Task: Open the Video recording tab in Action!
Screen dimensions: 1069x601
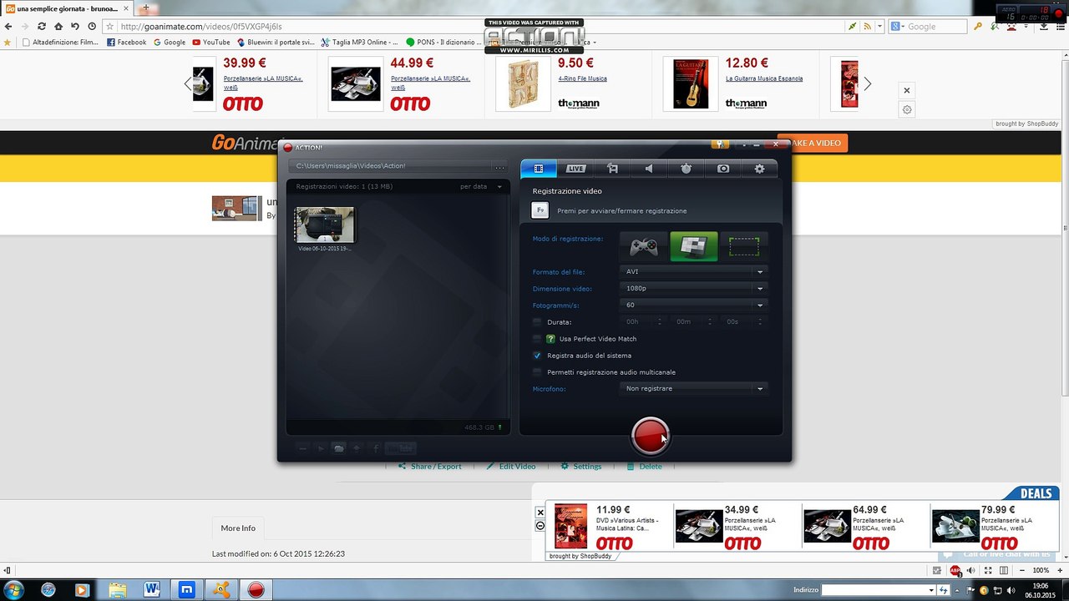Action: pyautogui.click(x=539, y=169)
